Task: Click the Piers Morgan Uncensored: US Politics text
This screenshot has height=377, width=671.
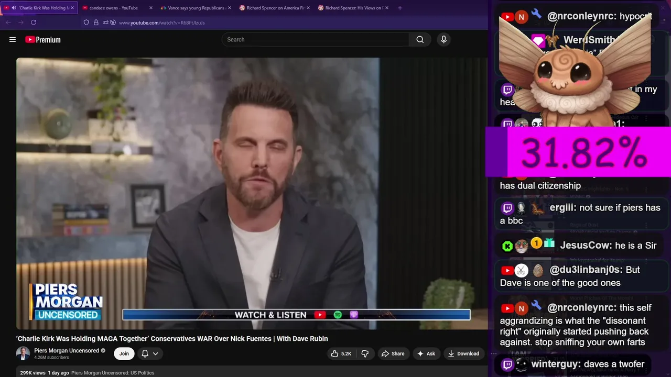Action: (113, 373)
